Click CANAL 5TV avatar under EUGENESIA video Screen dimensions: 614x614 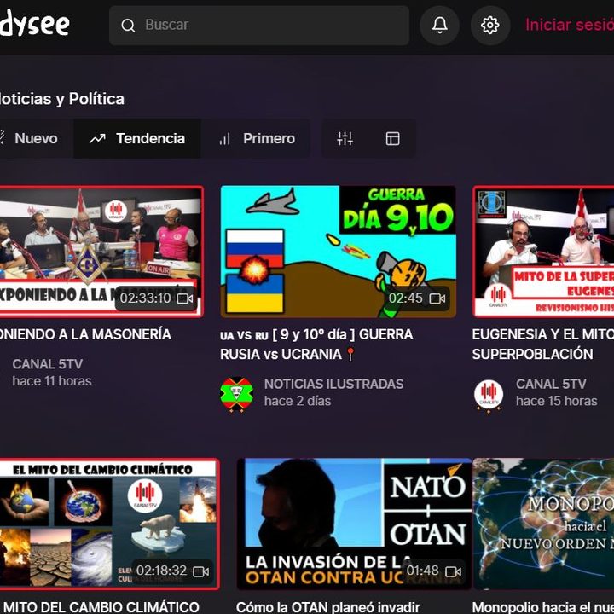(x=489, y=394)
